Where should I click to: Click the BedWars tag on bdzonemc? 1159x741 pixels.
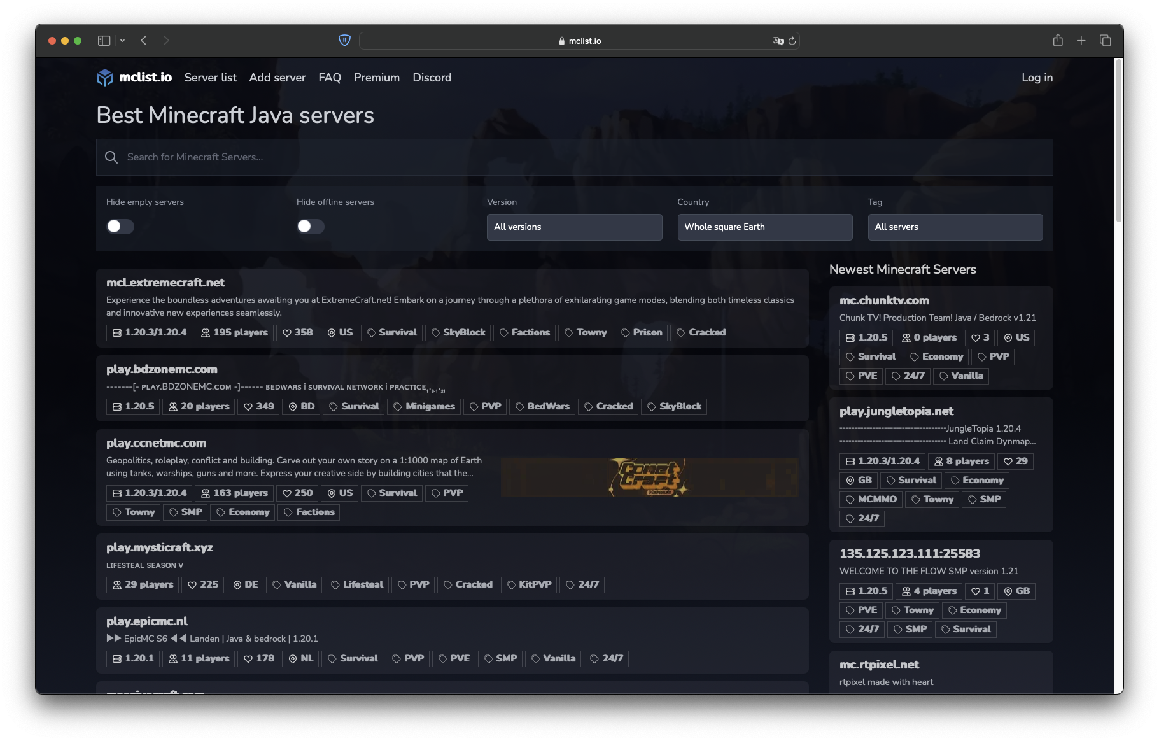coord(542,407)
